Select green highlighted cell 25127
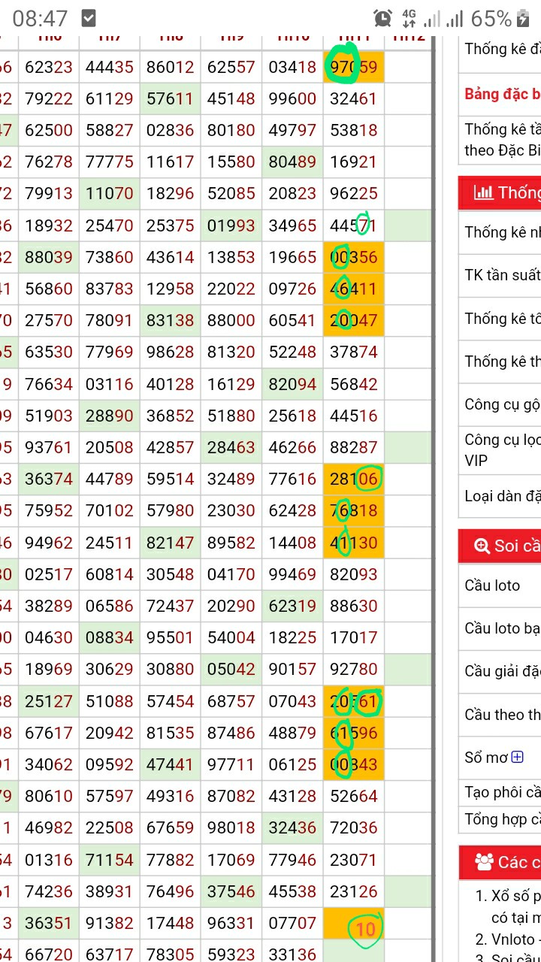 [49, 701]
